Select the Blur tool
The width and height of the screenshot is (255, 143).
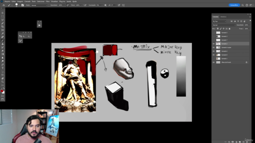point(2,58)
